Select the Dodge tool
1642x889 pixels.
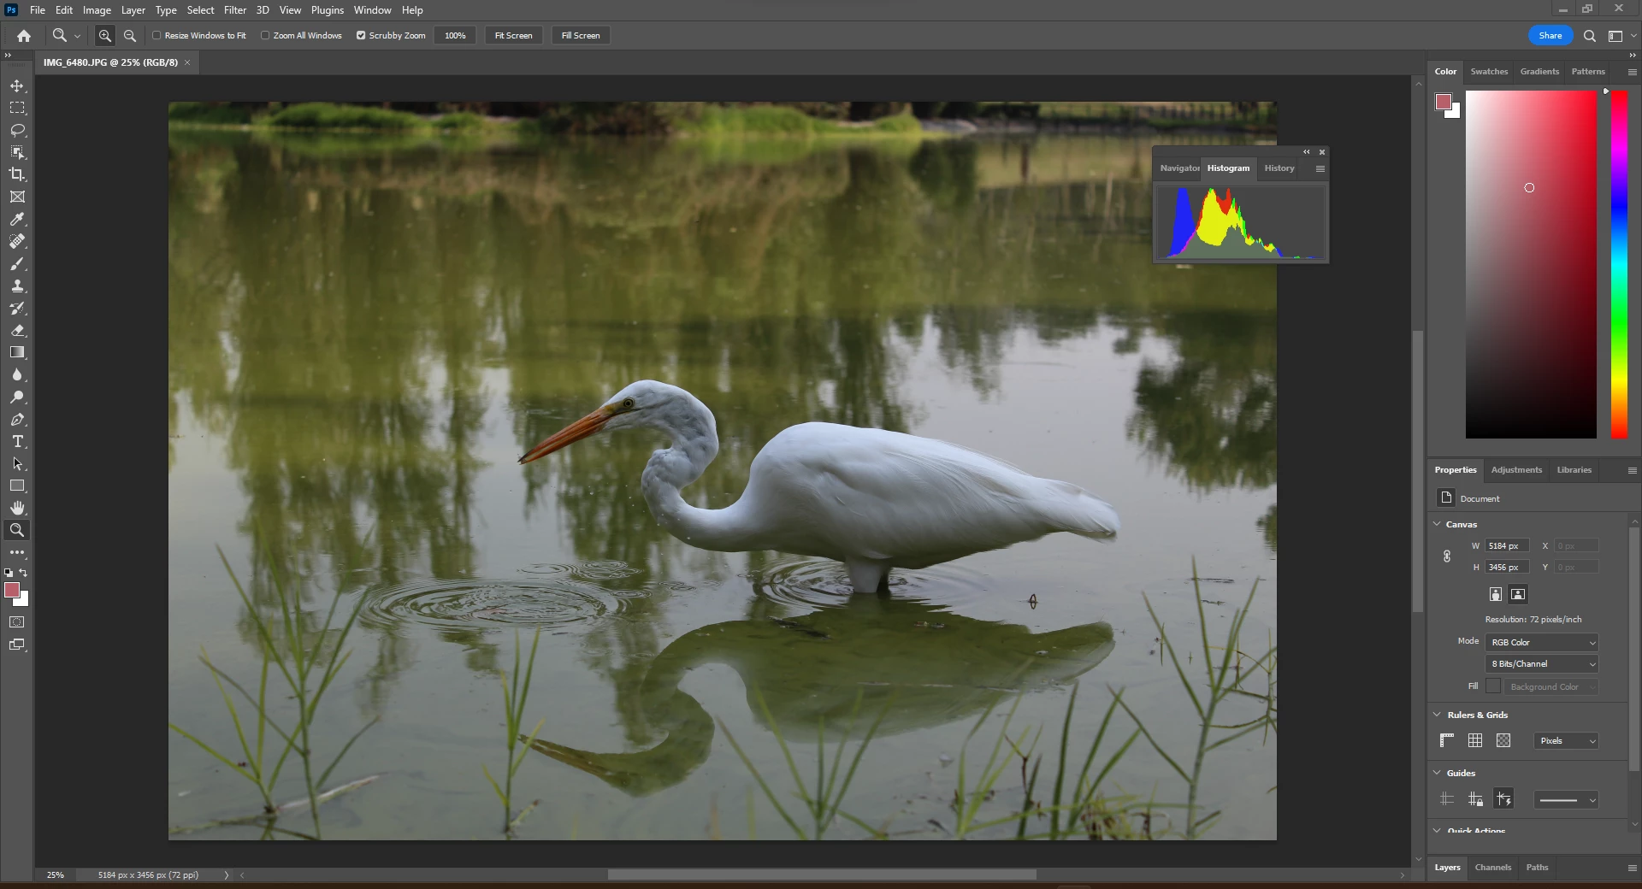(x=17, y=397)
